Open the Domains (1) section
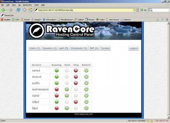The image size is (170, 123). tap(49, 48)
